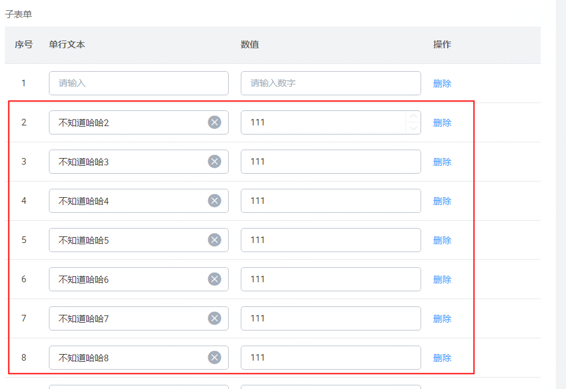The image size is (566, 389).
Task: Focus the empty 请输入 text field in row 1
Action: (139, 83)
